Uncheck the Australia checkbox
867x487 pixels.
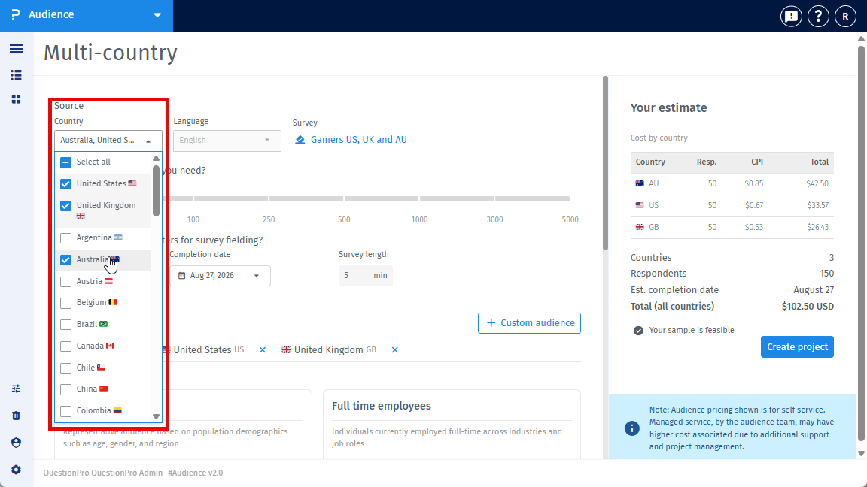[x=65, y=259]
